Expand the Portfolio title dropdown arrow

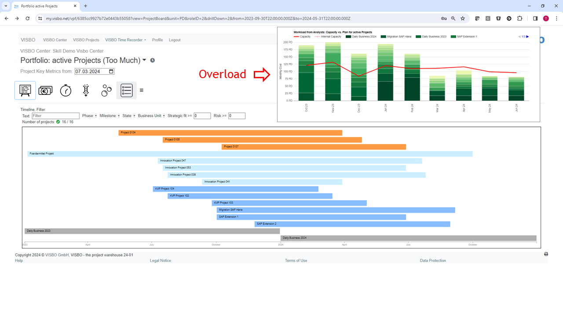coord(144,60)
